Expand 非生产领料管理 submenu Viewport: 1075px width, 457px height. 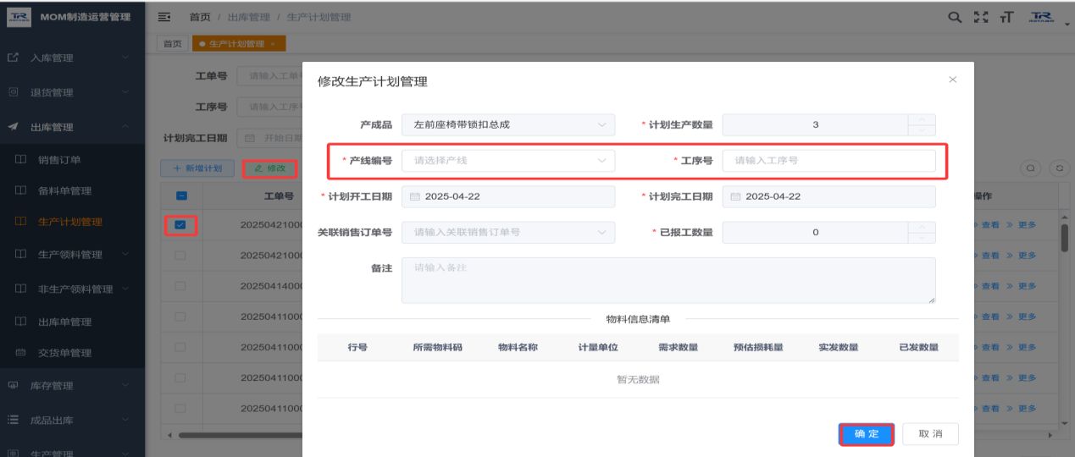point(72,289)
